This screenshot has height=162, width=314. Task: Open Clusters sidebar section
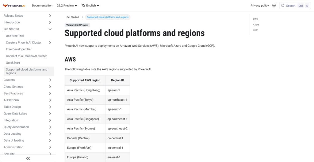point(9,80)
